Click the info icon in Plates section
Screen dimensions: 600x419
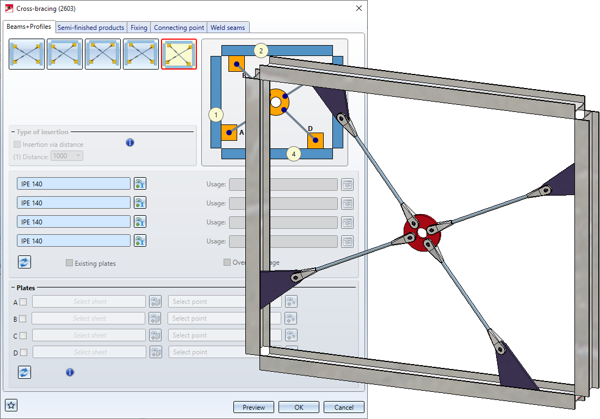[70, 372]
